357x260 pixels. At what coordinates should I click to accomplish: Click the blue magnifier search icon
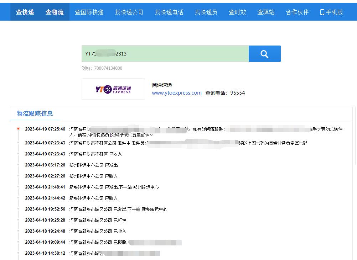pyautogui.click(x=264, y=53)
